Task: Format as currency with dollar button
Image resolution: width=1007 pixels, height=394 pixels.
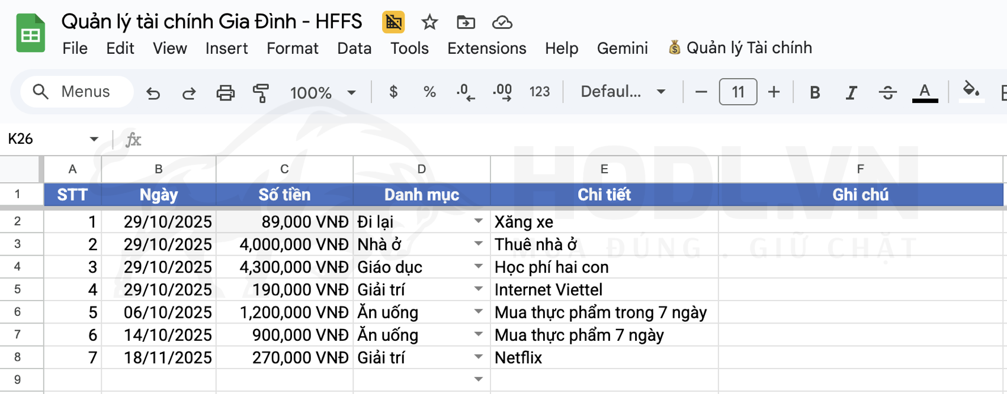Action: coord(393,92)
